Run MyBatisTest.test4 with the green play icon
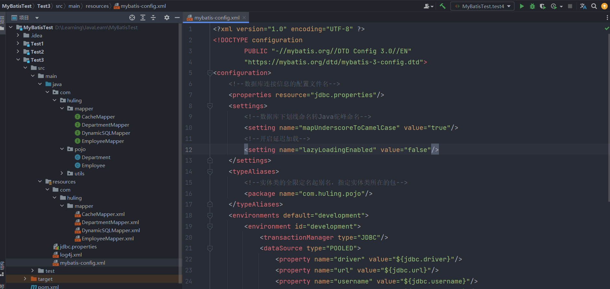Viewport: 610px width, 289px height. tap(522, 6)
